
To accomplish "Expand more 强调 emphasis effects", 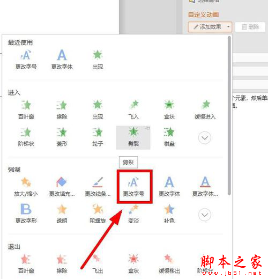I will tap(205, 215).
